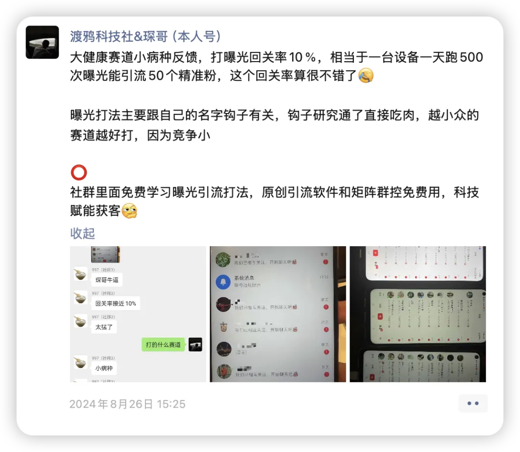Image resolution: width=520 pixels, height=452 pixels.
Task: Open the phones-on-rack photo thumbnail
Action: pyautogui.click(x=417, y=314)
